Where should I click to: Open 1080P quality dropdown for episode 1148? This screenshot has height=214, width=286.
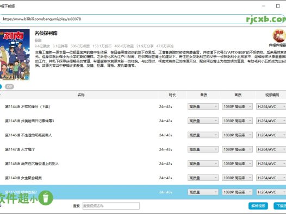tap(237, 163)
